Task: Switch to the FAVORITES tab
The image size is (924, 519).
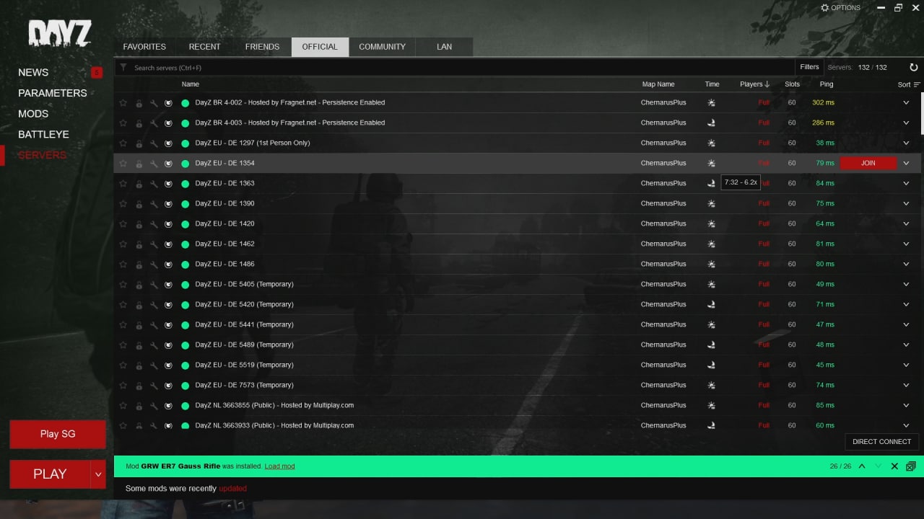Action: click(x=144, y=47)
